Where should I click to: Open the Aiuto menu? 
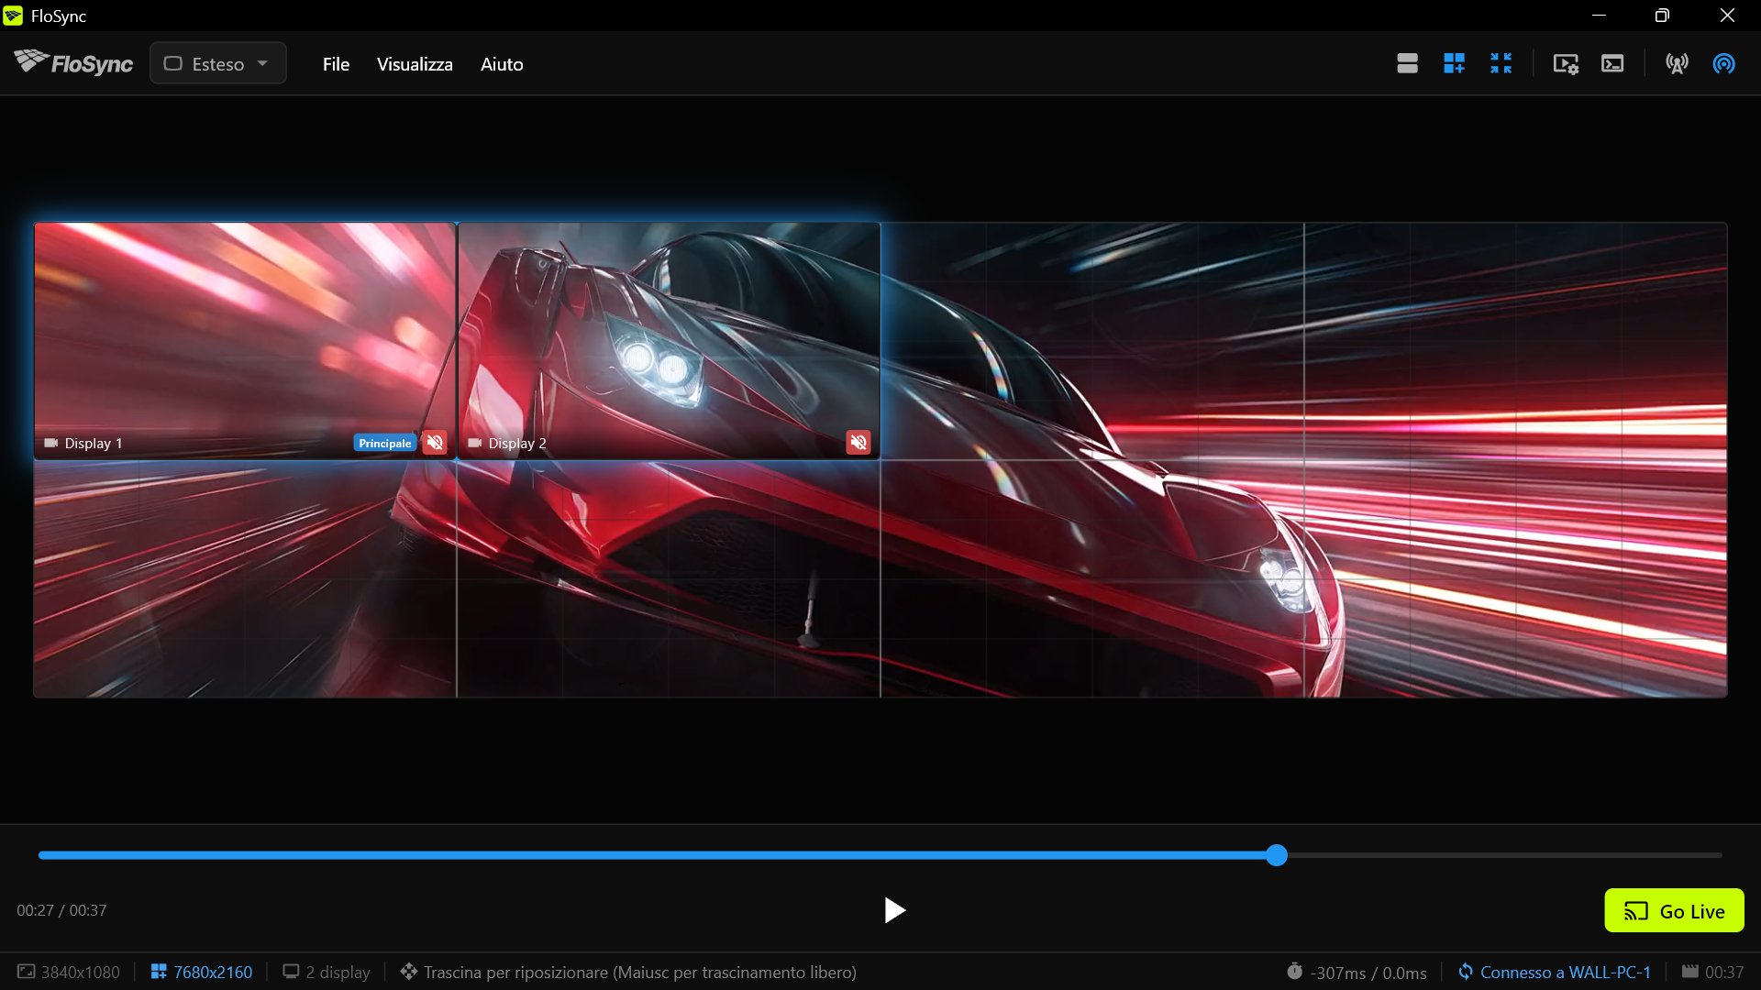click(502, 64)
